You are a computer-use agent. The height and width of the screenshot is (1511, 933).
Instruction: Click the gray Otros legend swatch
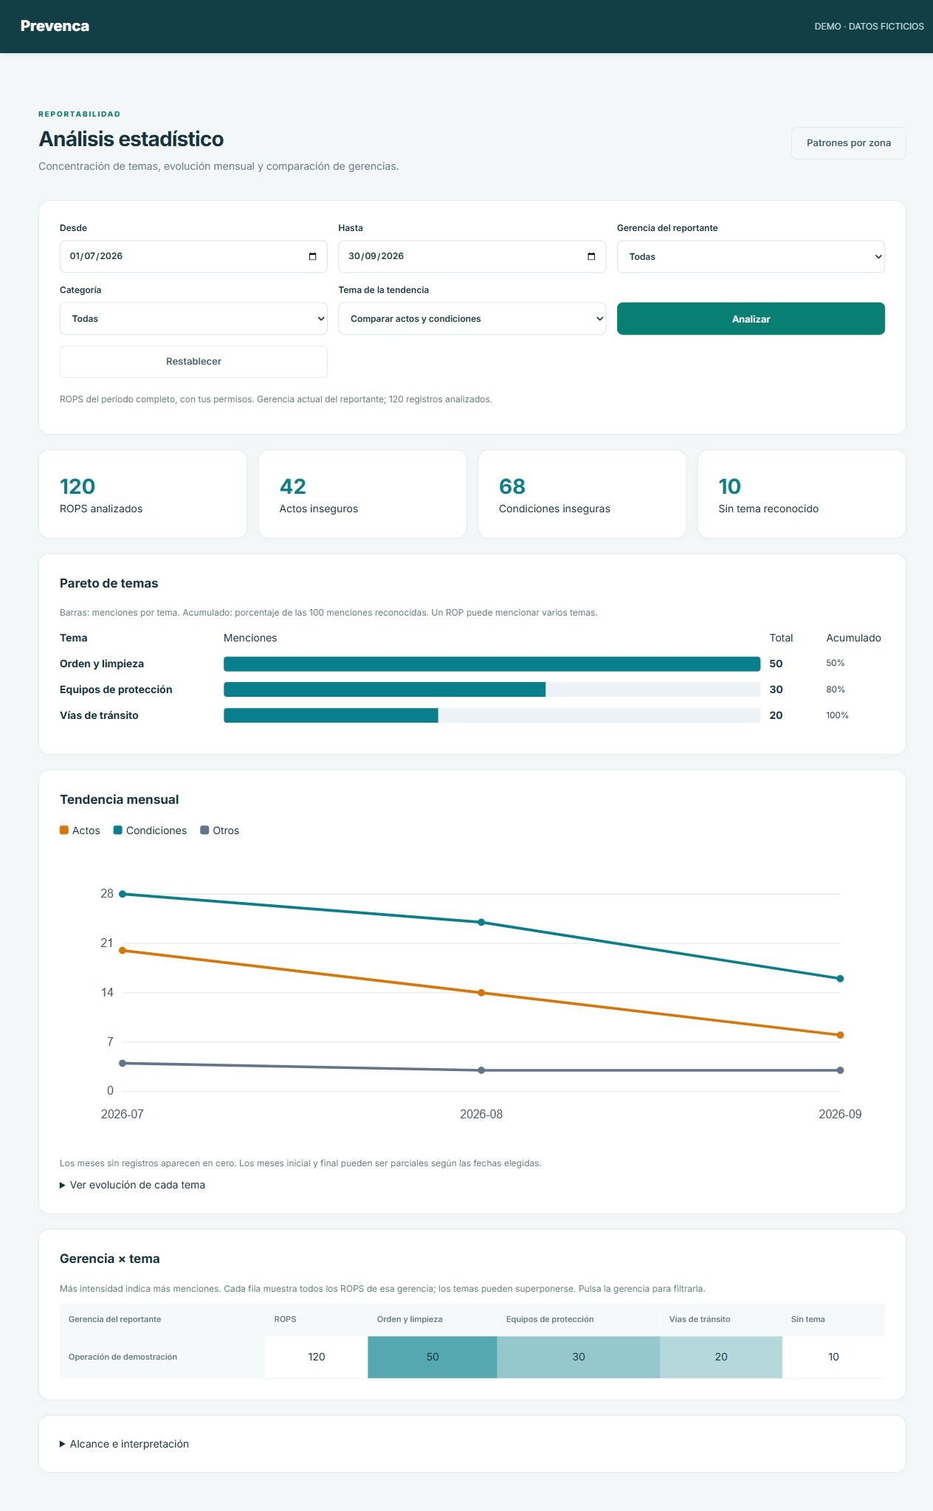tap(204, 830)
